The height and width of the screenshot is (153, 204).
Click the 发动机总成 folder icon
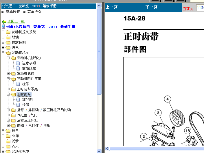click(13, 74)
